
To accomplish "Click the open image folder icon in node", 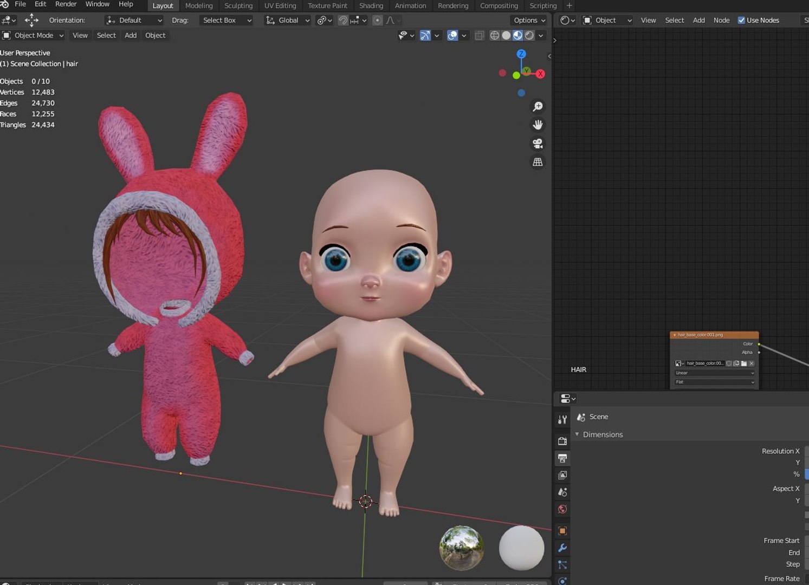I will point(744,363).
